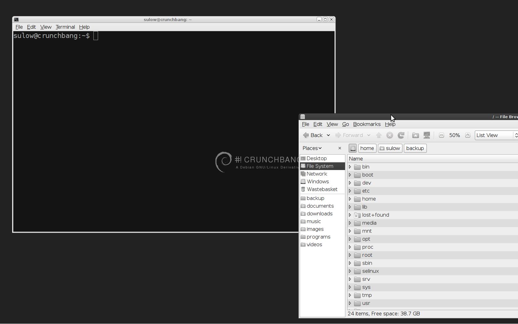The height and width of the screenshot is (324, 518).
Task: Select the sbin folder row
Action: click(433, 263)
